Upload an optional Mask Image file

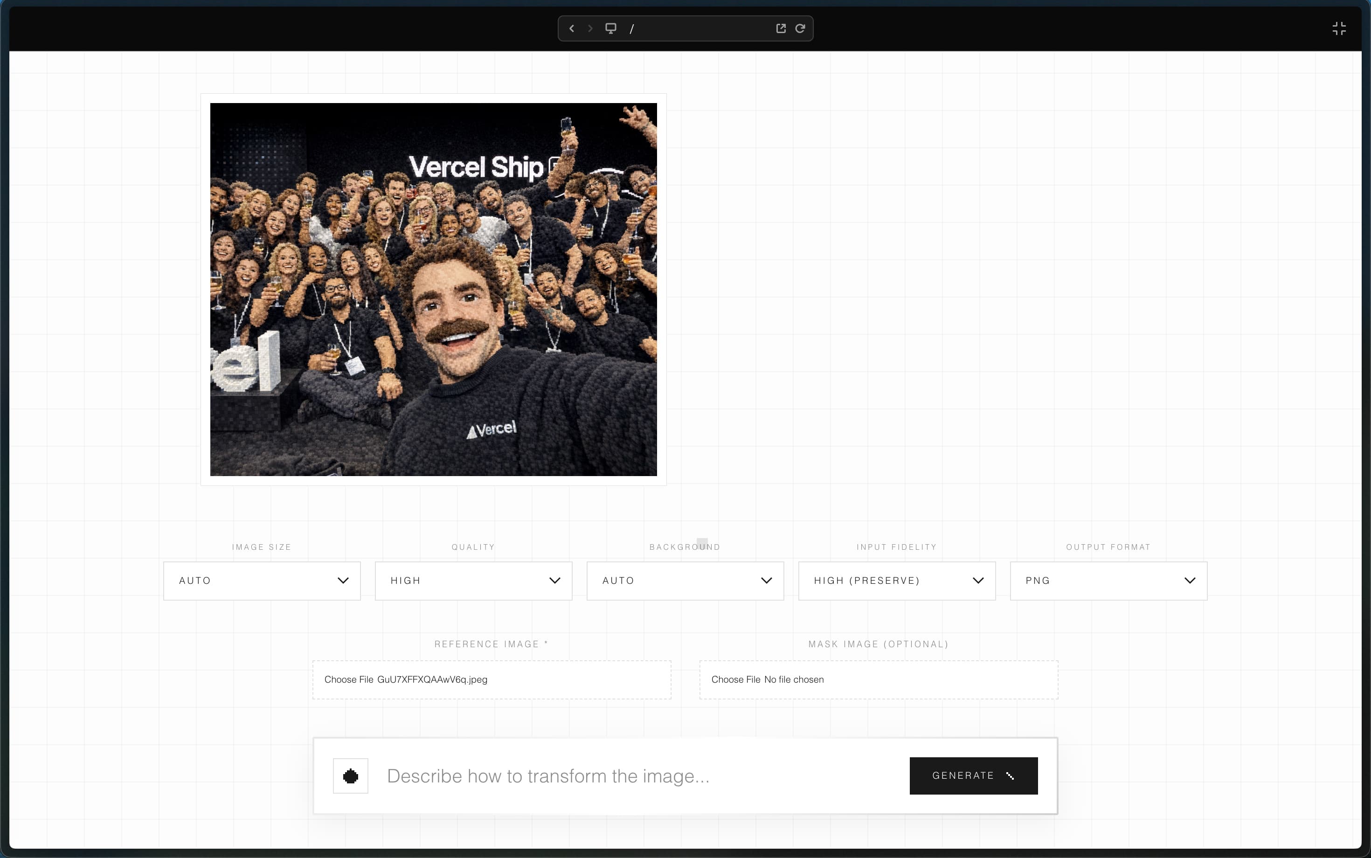(735, 679)
